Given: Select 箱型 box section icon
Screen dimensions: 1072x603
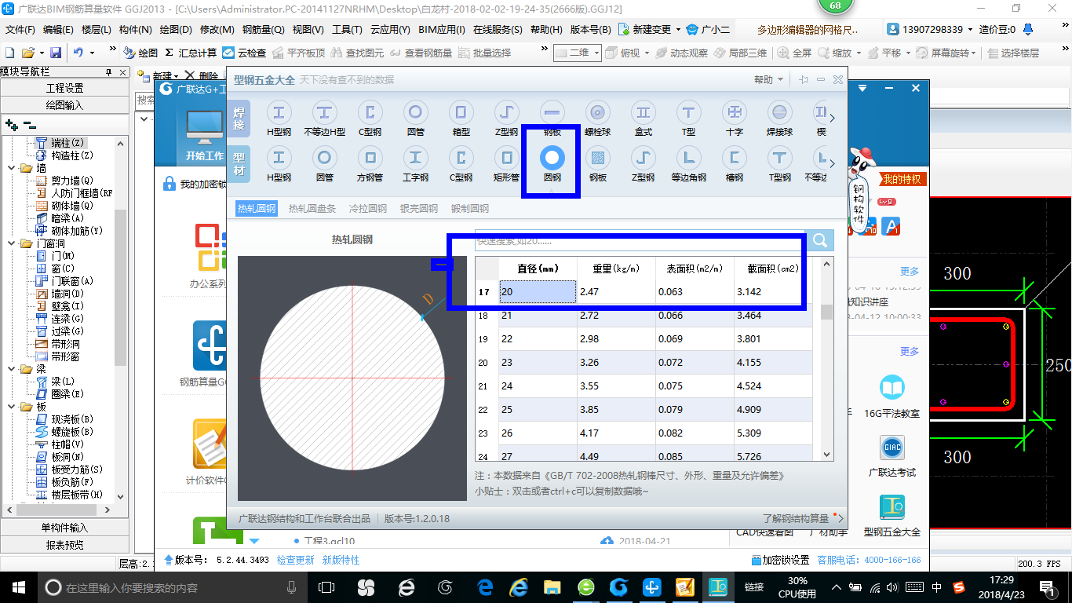Looking at the screenshot, I should coord(461,119).
